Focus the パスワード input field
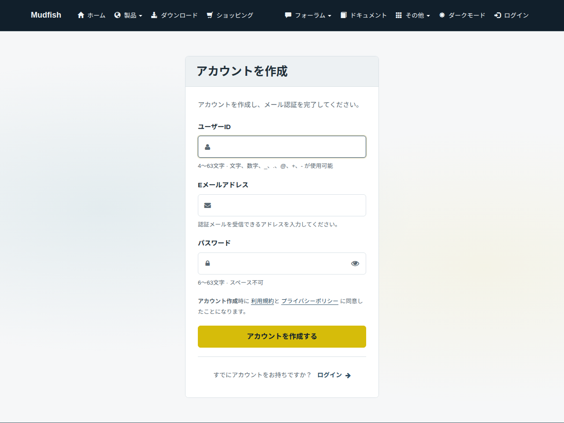564x423 pixels. click(x=282, y=263)
